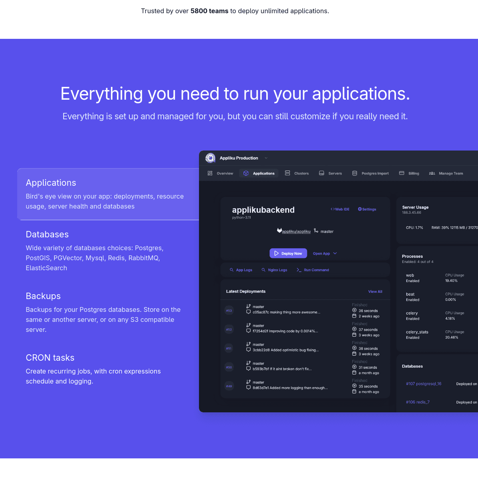Click the dashboard preview screenshot

point(338,281)
